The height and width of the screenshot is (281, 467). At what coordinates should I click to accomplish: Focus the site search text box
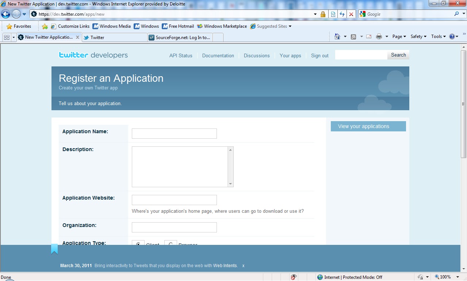(361, 55)
